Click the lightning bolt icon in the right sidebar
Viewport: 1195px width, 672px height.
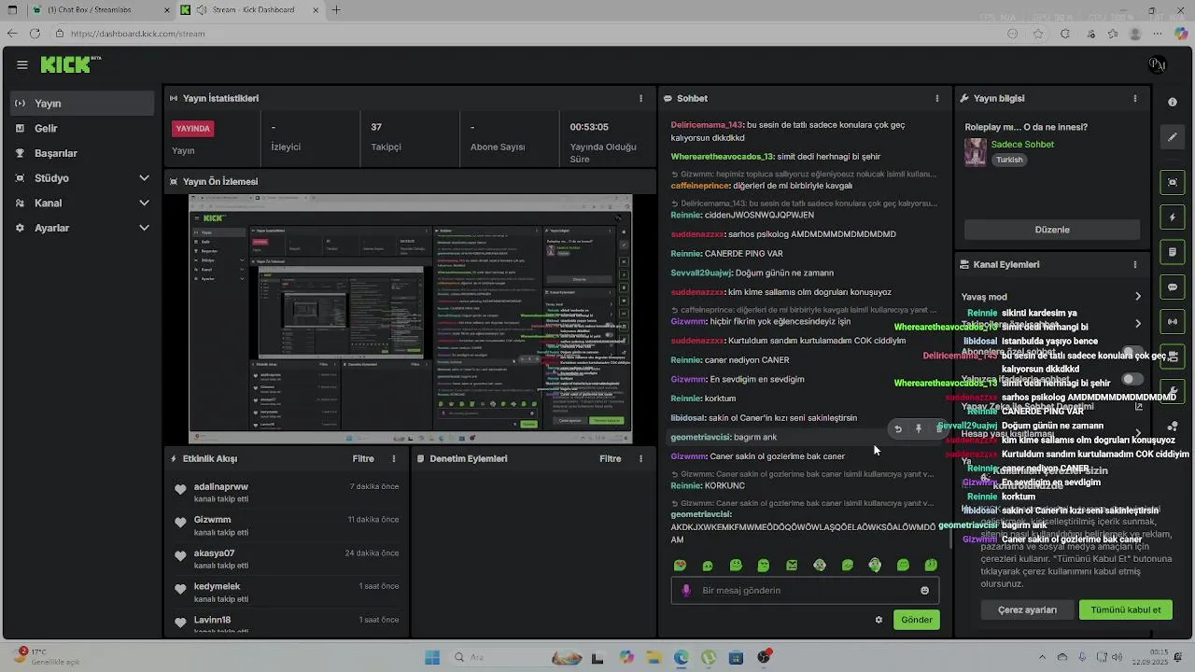click(1173, 217)
